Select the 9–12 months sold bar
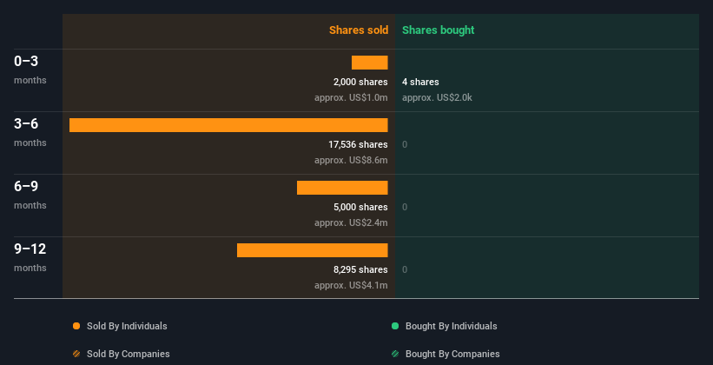 click(x=313, y=250)
